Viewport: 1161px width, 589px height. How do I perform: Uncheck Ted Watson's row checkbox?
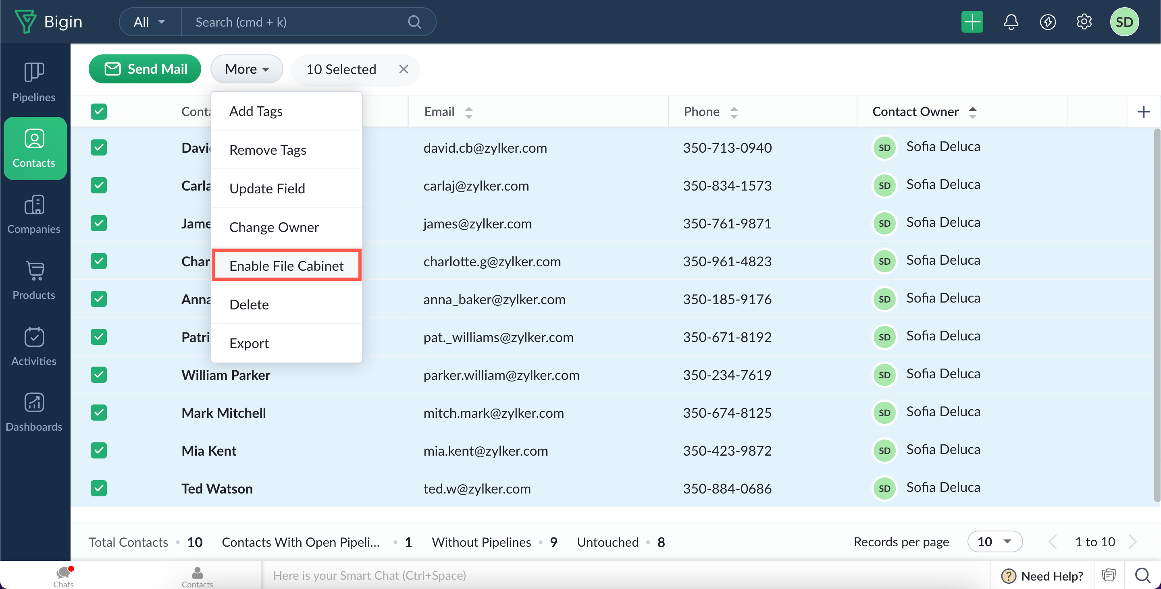[x=99, y=489]
